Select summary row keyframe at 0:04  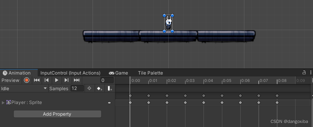(x=204, y=96)
